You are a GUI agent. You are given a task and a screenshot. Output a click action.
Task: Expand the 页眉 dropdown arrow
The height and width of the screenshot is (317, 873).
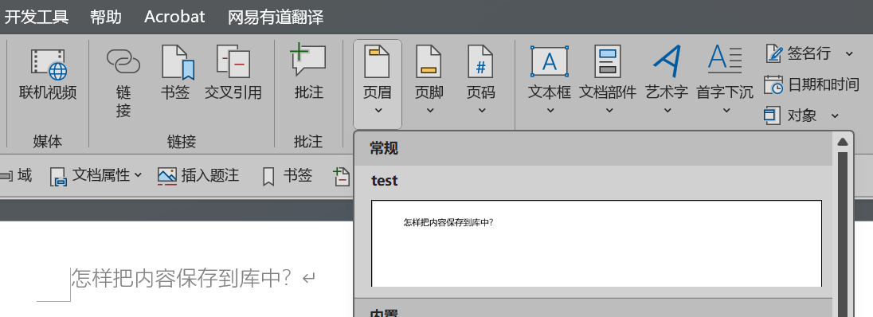pyautogui.click(x=378, y=110)
